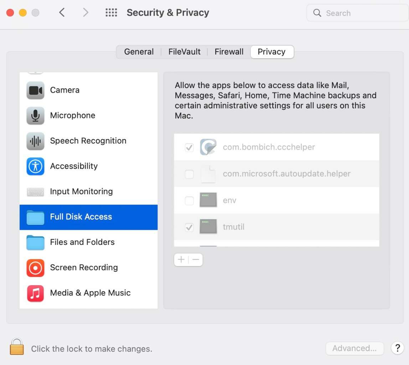The width and height of the screenshot is (409, 365).
Task: Select Accessibility in the privacy list
Action: click(x=88, y=166)
